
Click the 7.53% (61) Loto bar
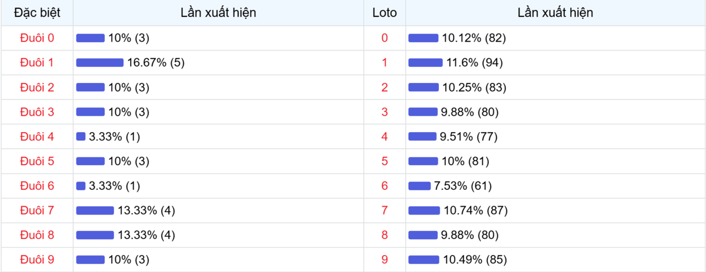tap(419, 186)
